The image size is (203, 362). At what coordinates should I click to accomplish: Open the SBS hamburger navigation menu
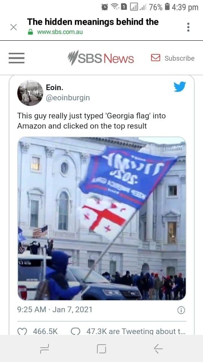(17, 58)
